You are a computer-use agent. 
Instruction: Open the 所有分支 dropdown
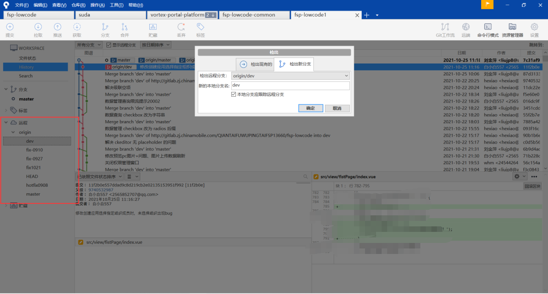89,45
